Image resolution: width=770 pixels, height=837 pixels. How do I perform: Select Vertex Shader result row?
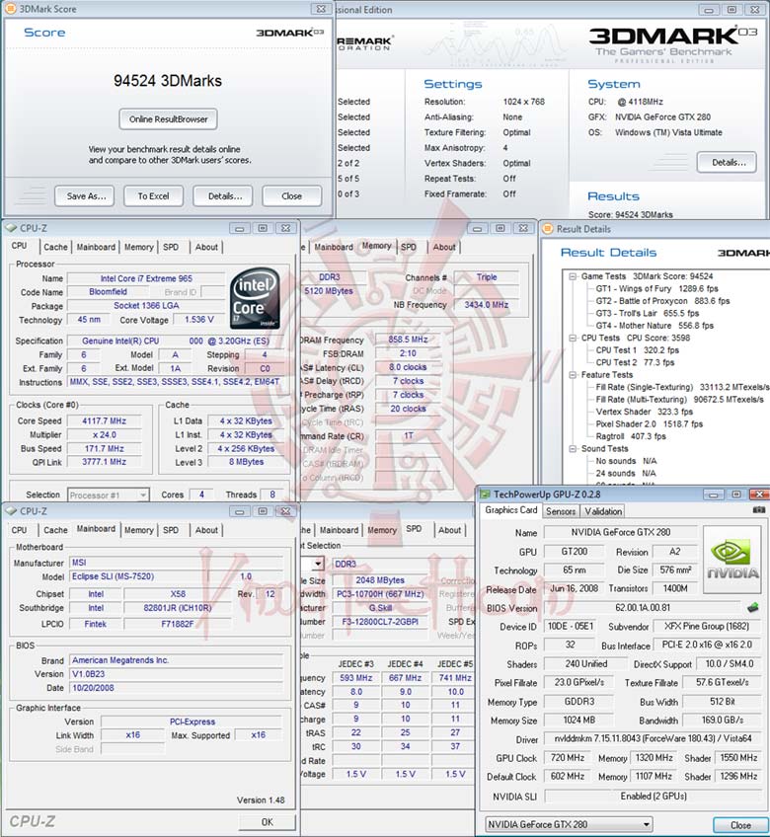click(644, 412)
